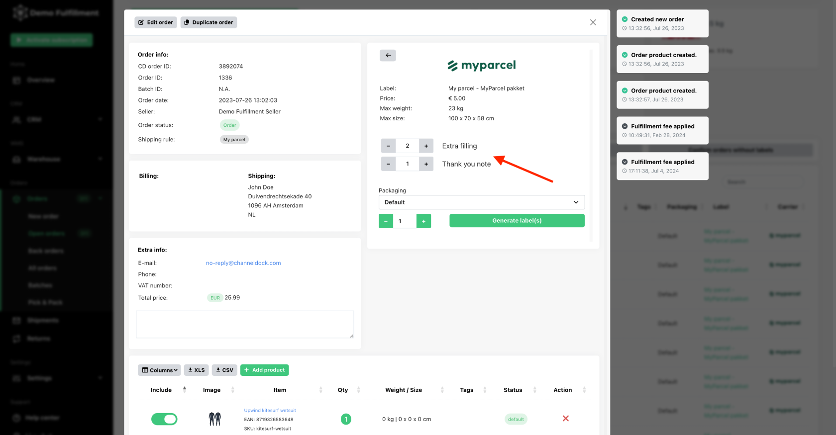Click the Add product button
The image size is (836, 435).
pos(265,370)
